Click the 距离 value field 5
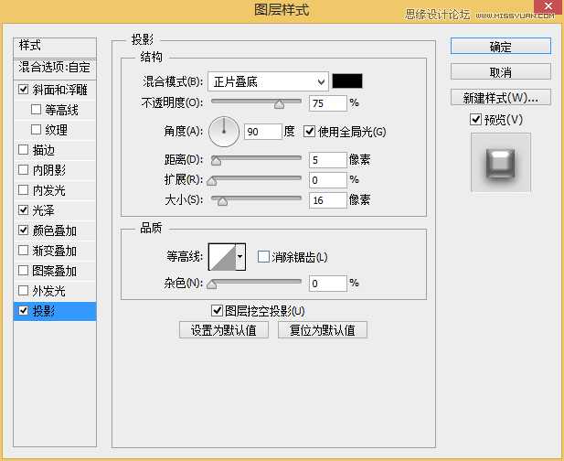 (327, 160)
